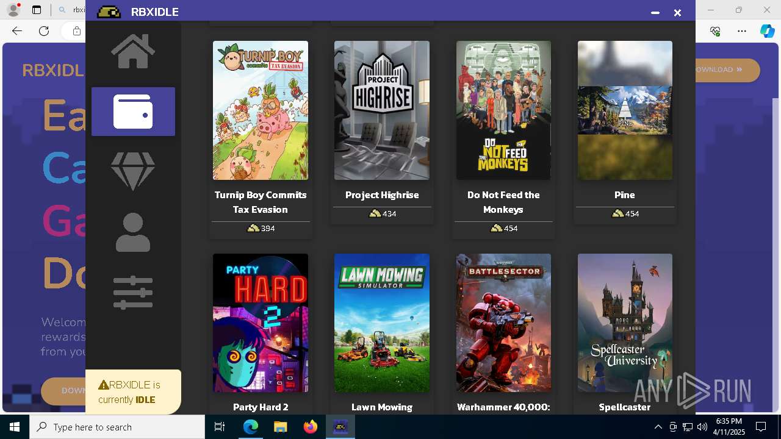Click the Turnip Boy Commits Tax Evasion title

(x=261, y=202)
